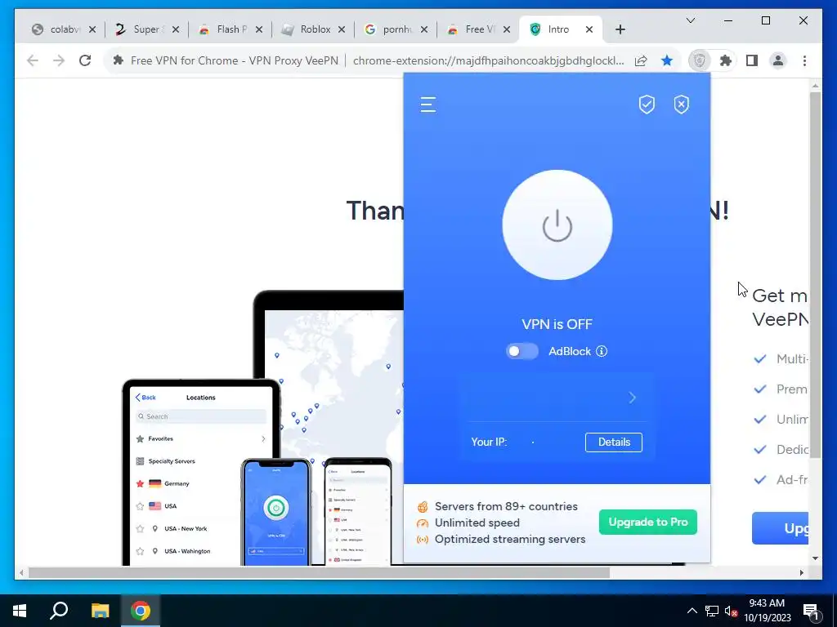837x627 pixels.
Task: Click "Unlimited speed" text in popup
Action: click(477, 523)
